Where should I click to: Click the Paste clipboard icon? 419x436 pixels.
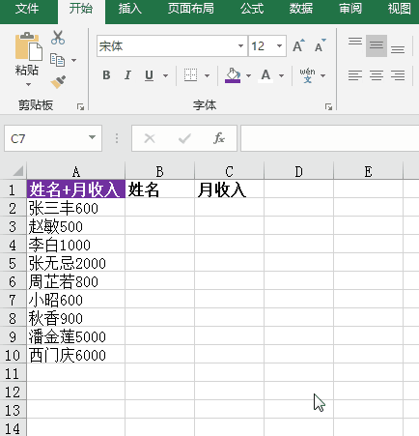point(28,46)
